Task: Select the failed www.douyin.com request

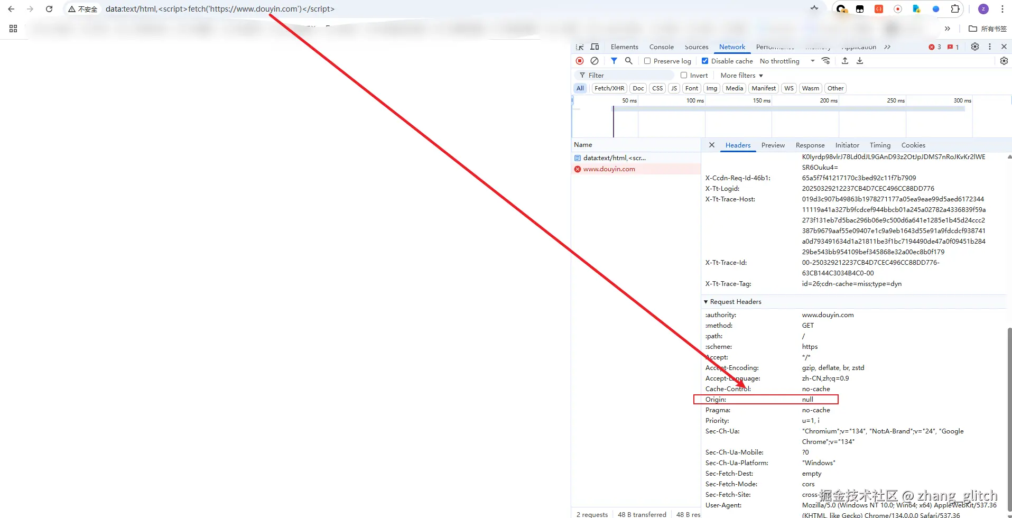Action: click(636, 169)
